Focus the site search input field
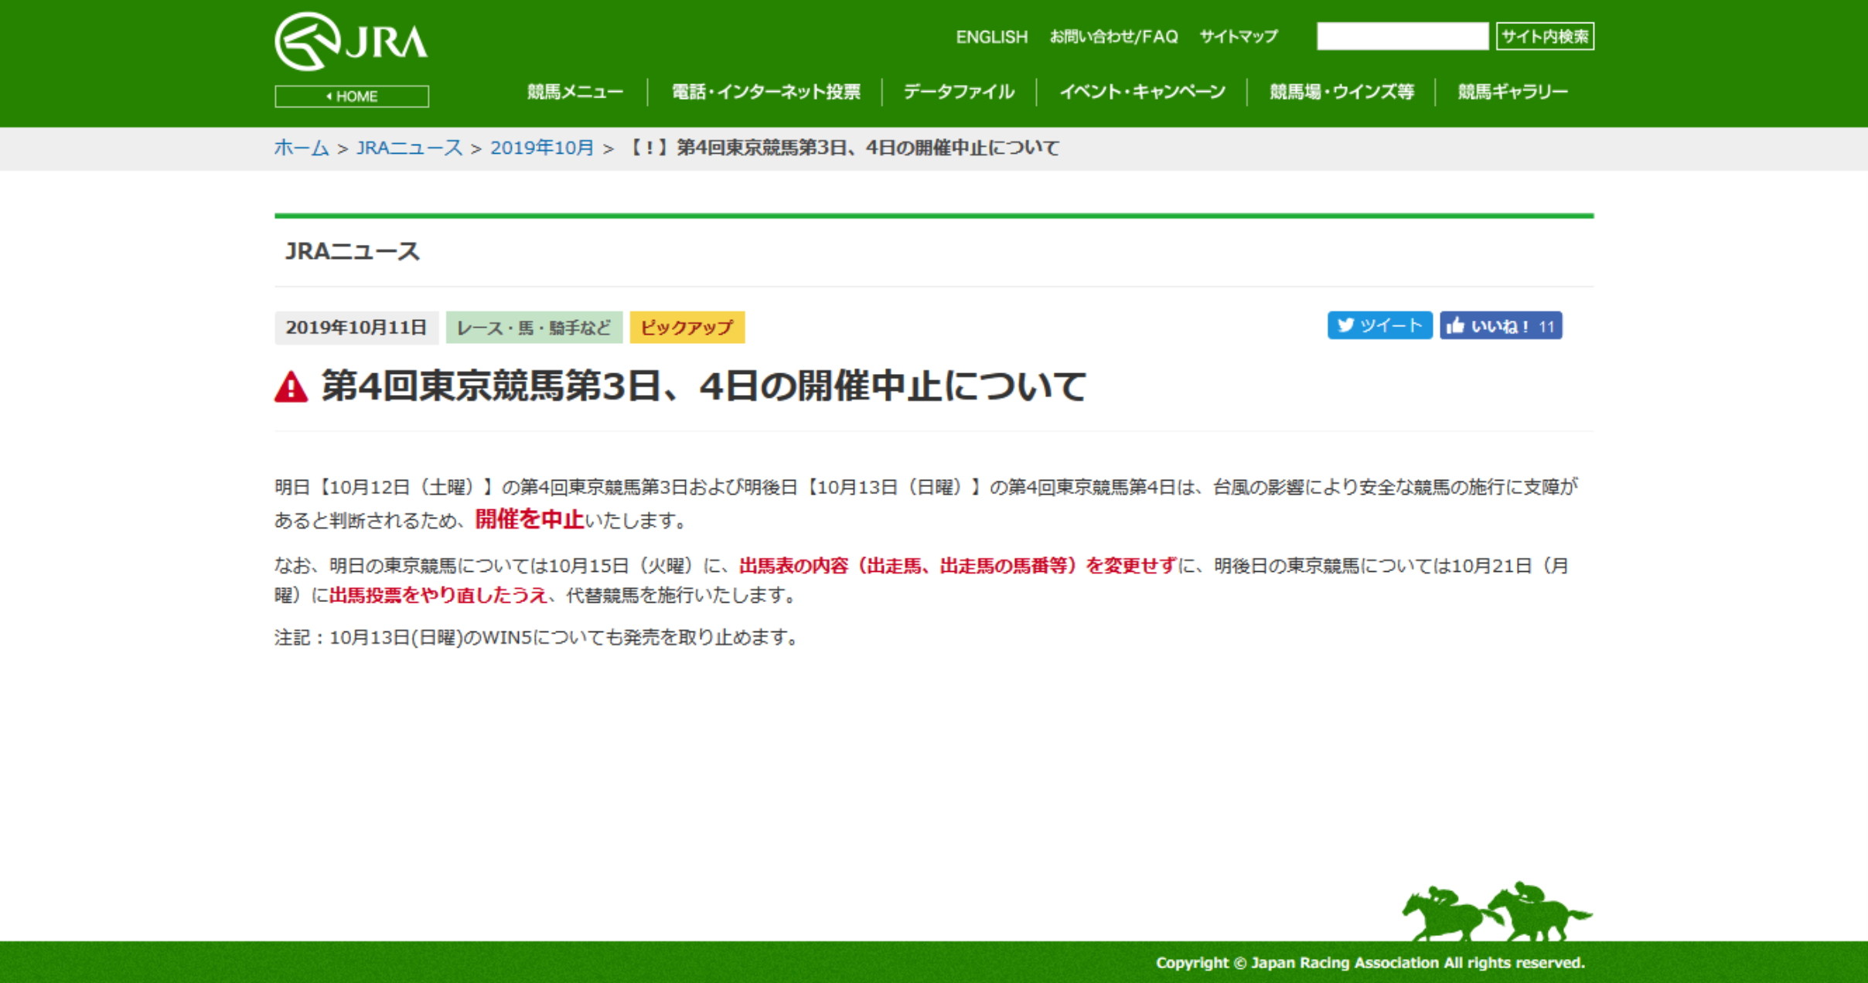The width and height of the screenshot is (1868, 983). point(1402,36)
